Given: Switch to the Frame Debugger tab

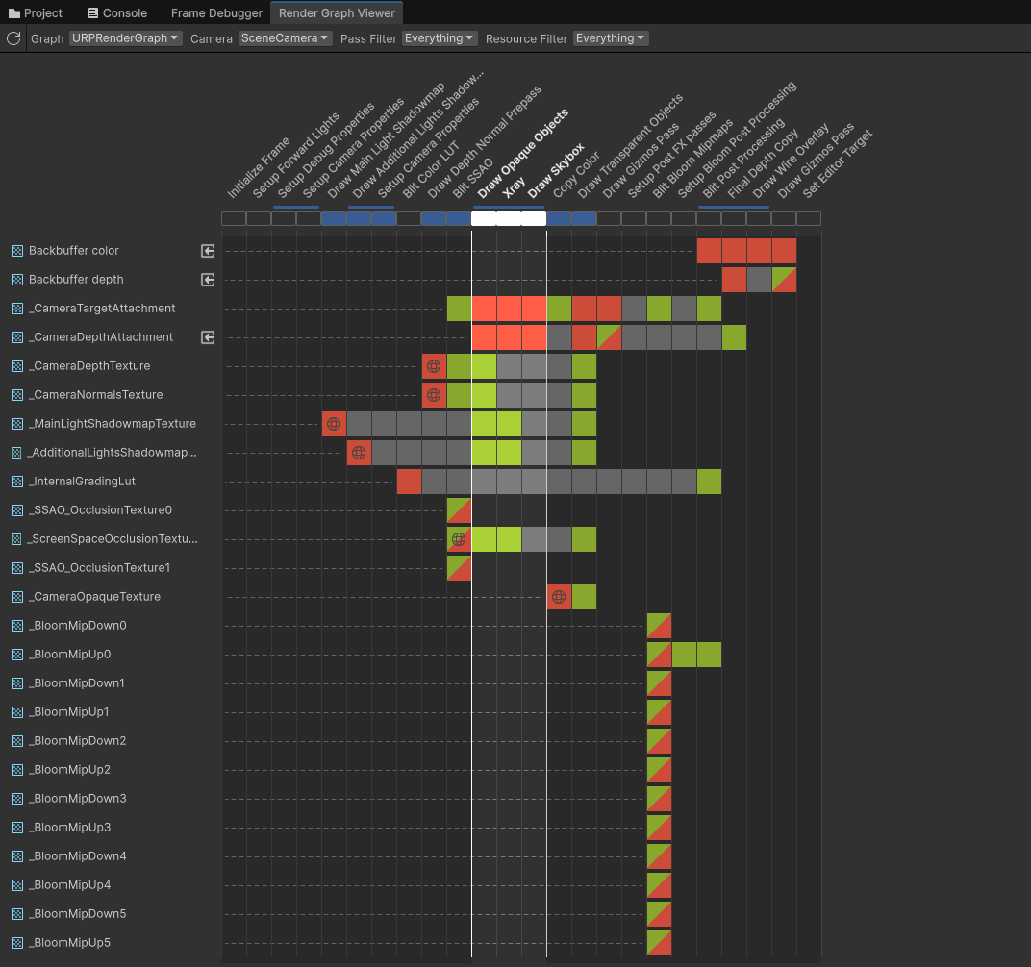Looking at the screenshot, I should (216, 13).
